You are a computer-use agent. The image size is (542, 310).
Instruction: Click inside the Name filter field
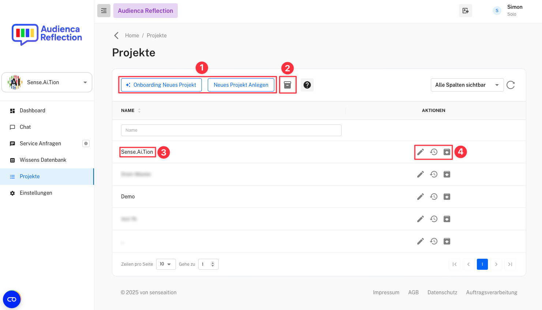tap(231, 130)
